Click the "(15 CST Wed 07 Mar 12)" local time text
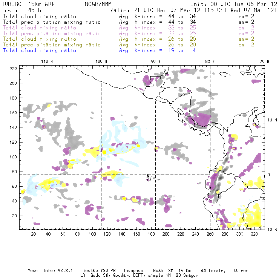Screen dimensions: 279x279 click(241, 10)
